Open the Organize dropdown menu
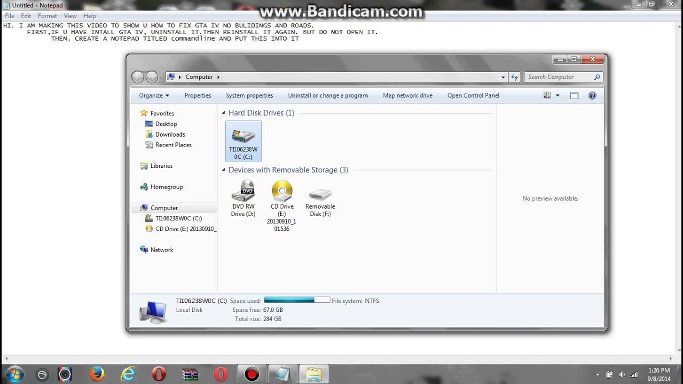Viewport: 683px width, 384px height. [x=154, y=95]
